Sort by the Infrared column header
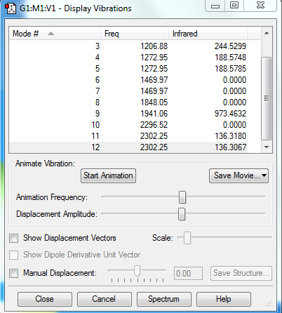The height and width of the screenshot is (313, 282). click(208, 34)
